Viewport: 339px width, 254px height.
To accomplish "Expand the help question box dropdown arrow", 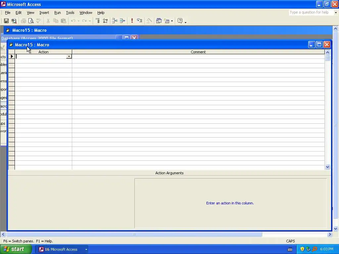I will pos(336,13).
